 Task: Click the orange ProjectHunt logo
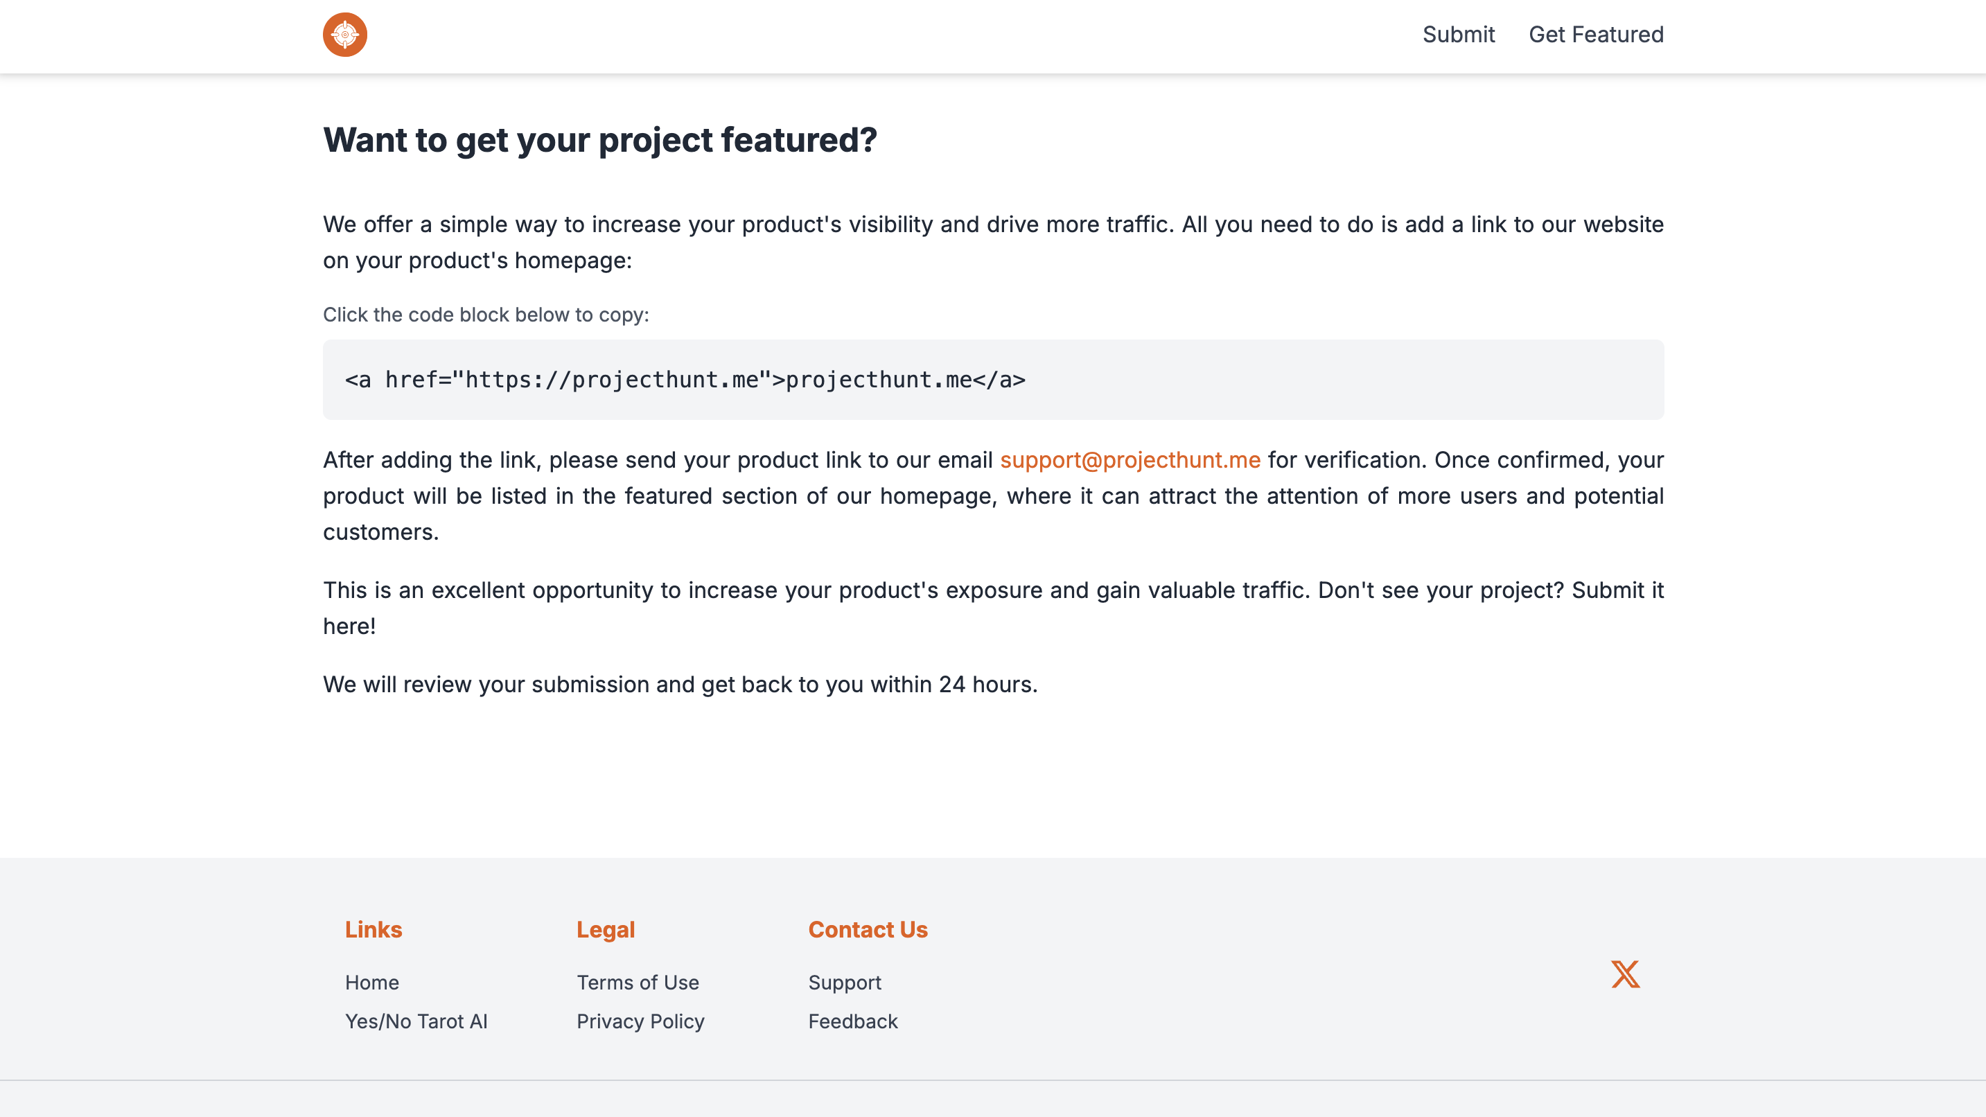click(344, 35)
